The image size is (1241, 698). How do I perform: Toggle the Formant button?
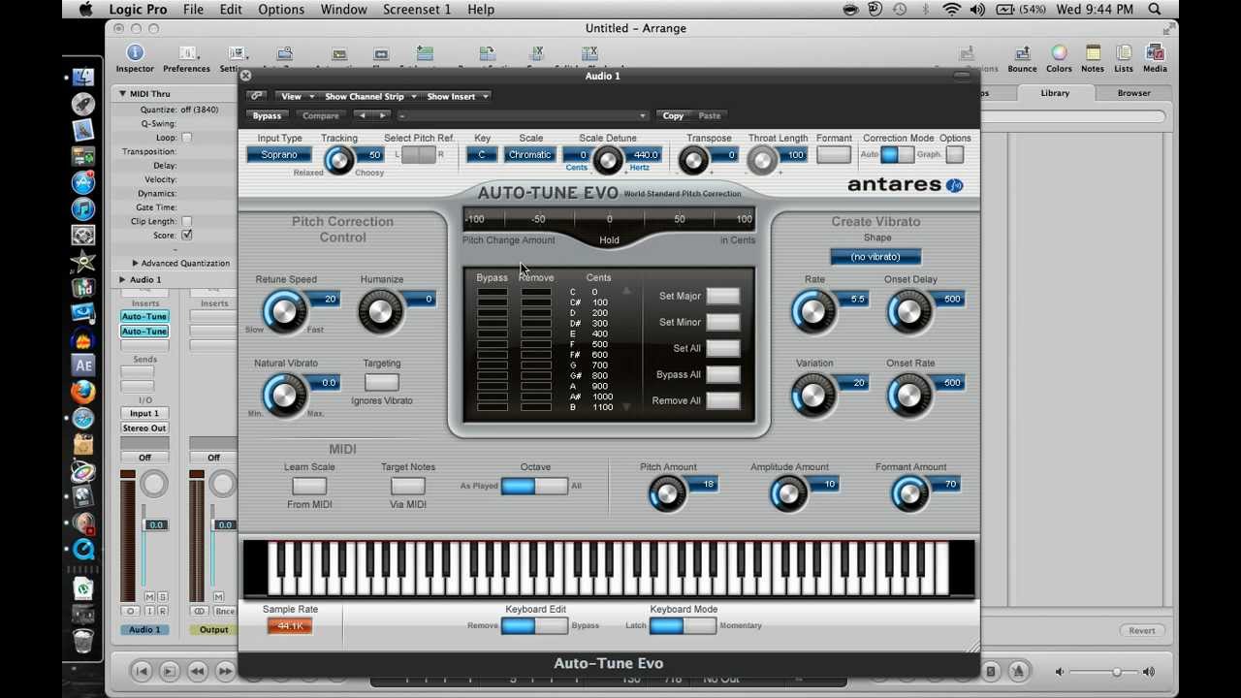[x=834, y=155]
